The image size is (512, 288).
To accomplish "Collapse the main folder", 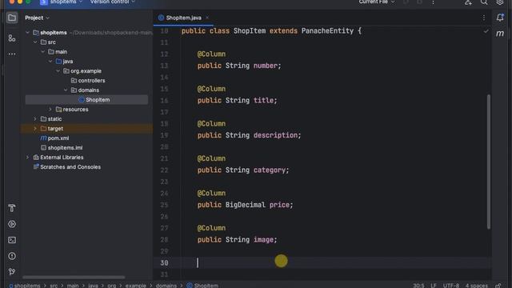I will 42,51.
